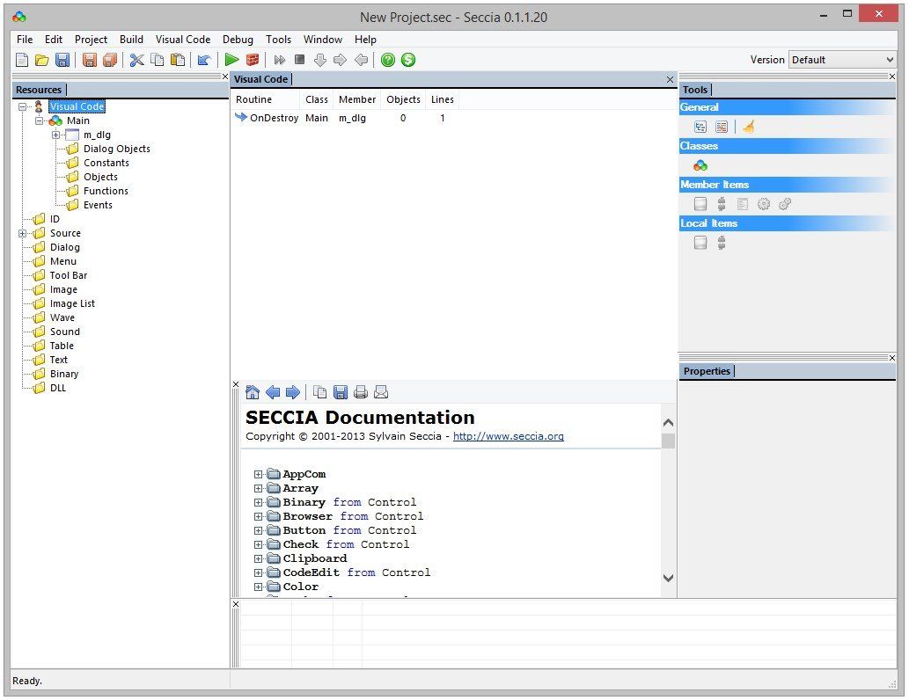Image resolution: width=909 pixels, height=700 pixels.
Task: Close the Resources panel
Action: point(225,77)
